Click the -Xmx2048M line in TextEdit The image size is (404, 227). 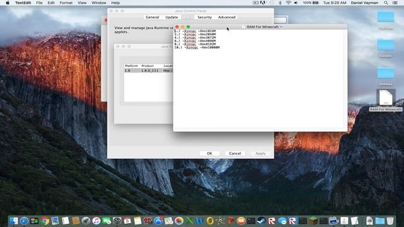195,34
